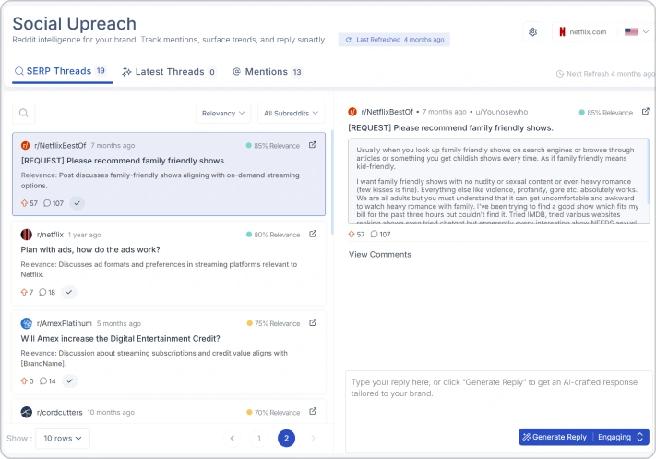Image resolution: width=656 pixels, height=459 pixels.
Task: Click comment icon showing 14 on Amex thread
Action: click(x=43, y=381)
